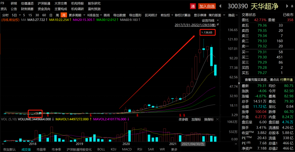Image resolution: width=295 pixels, height=152 pixels.
Task: Switch to weekly 周 K-line
Action: (x=57, y=15)
